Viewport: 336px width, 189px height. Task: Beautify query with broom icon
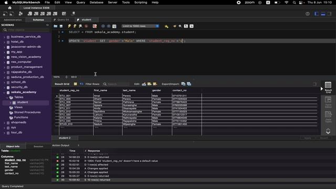point(175,26)
